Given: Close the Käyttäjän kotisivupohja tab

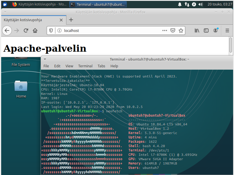Looking at the screenshot, I should 61,20.
